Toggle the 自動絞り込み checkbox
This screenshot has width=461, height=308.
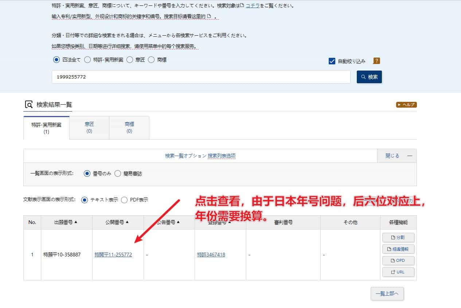click(332, 61)
